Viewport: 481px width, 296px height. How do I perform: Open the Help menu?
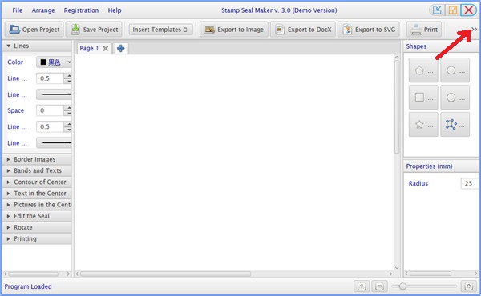pyautogui.click(x=115, y=10)
